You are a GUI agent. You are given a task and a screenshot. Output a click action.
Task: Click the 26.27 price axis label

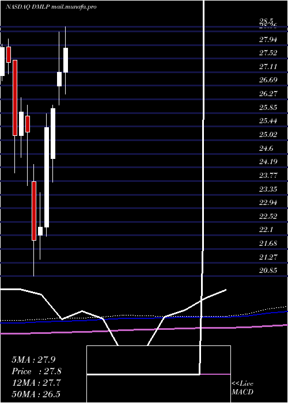coord(268,93)
